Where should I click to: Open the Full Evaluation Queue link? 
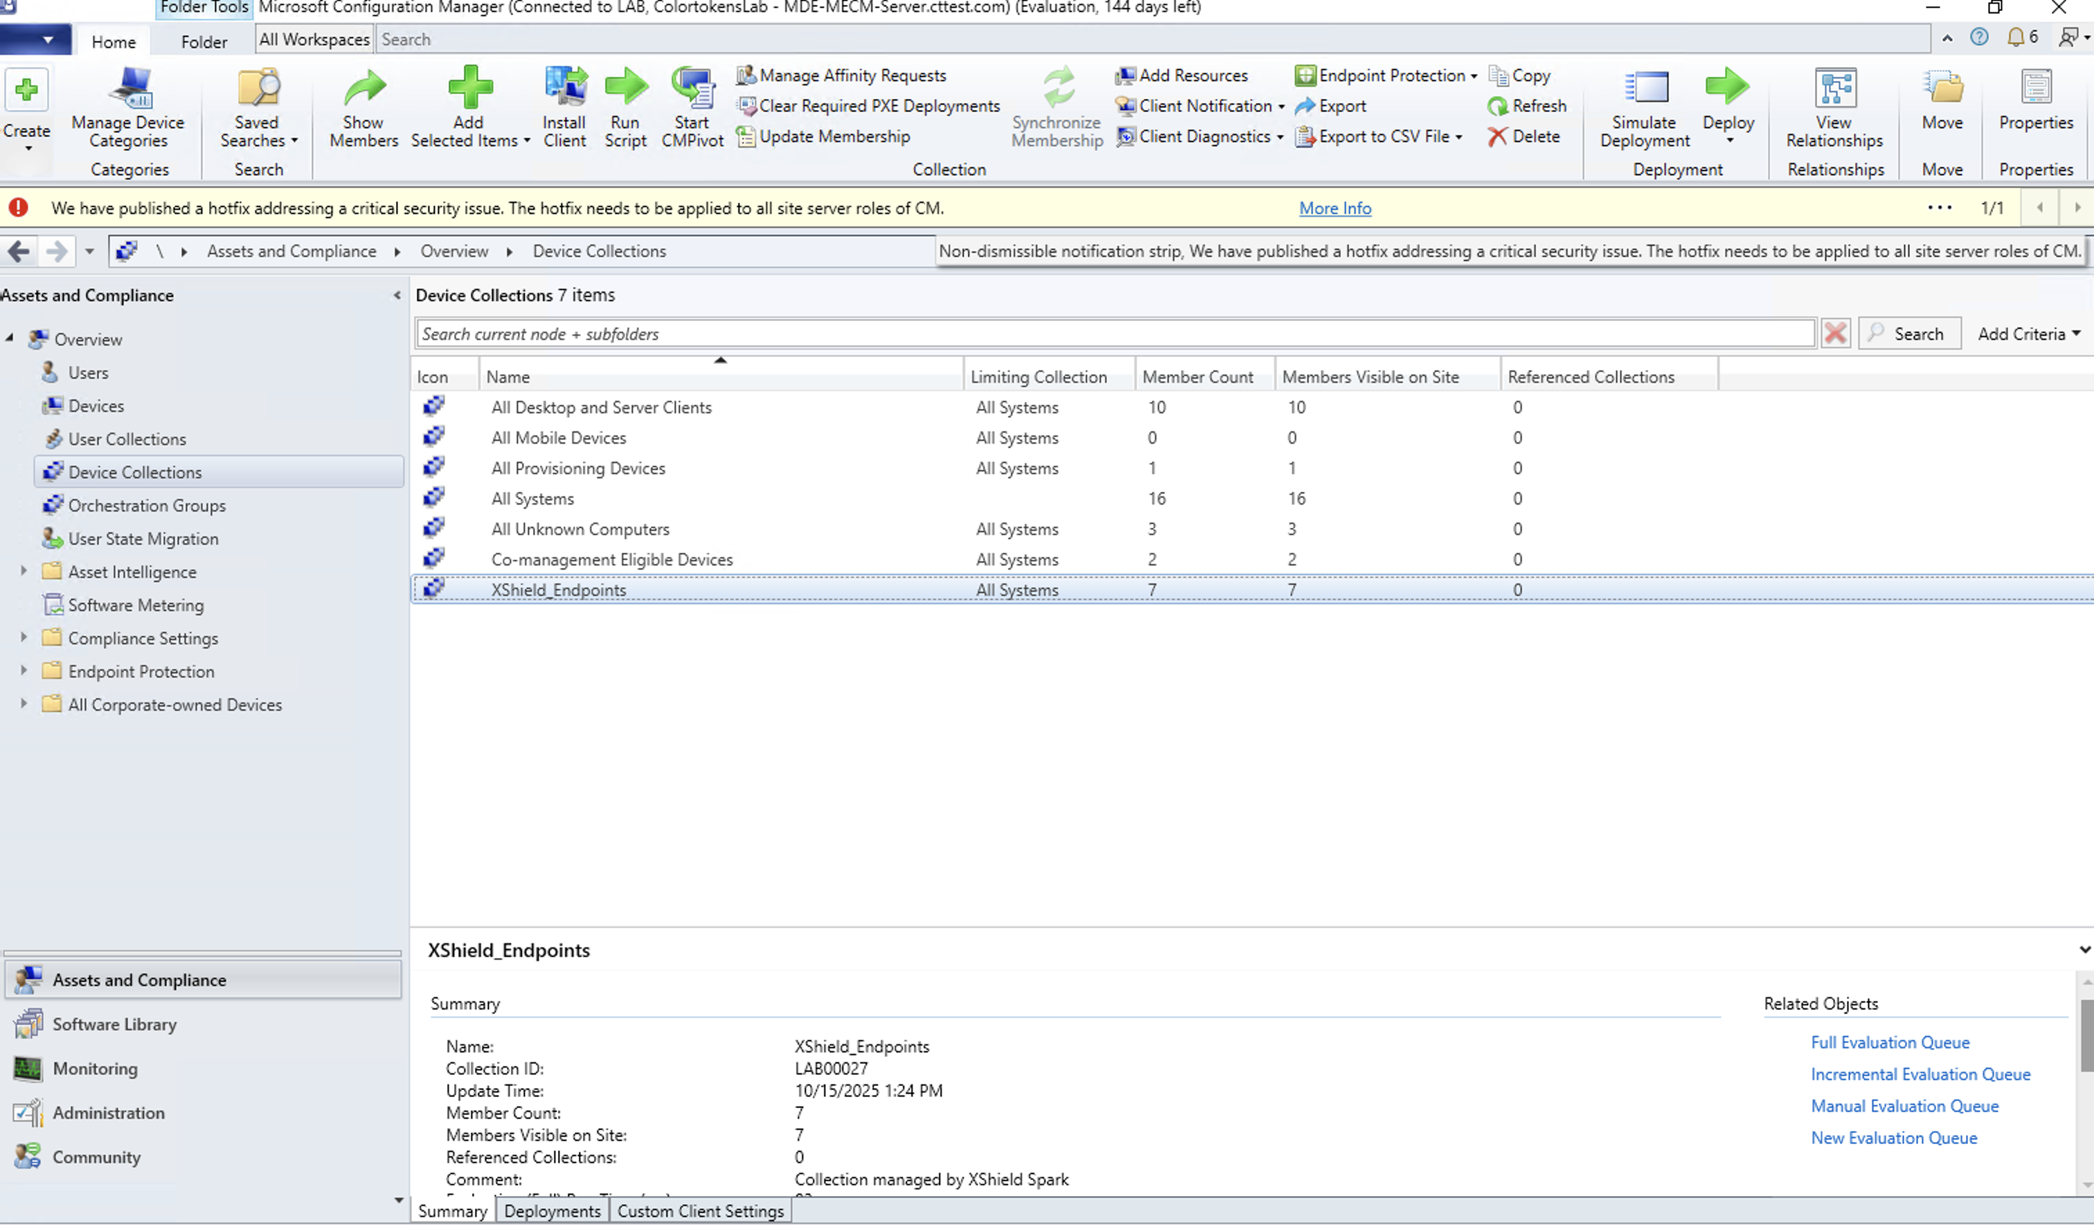(x=1890, y=1042)
